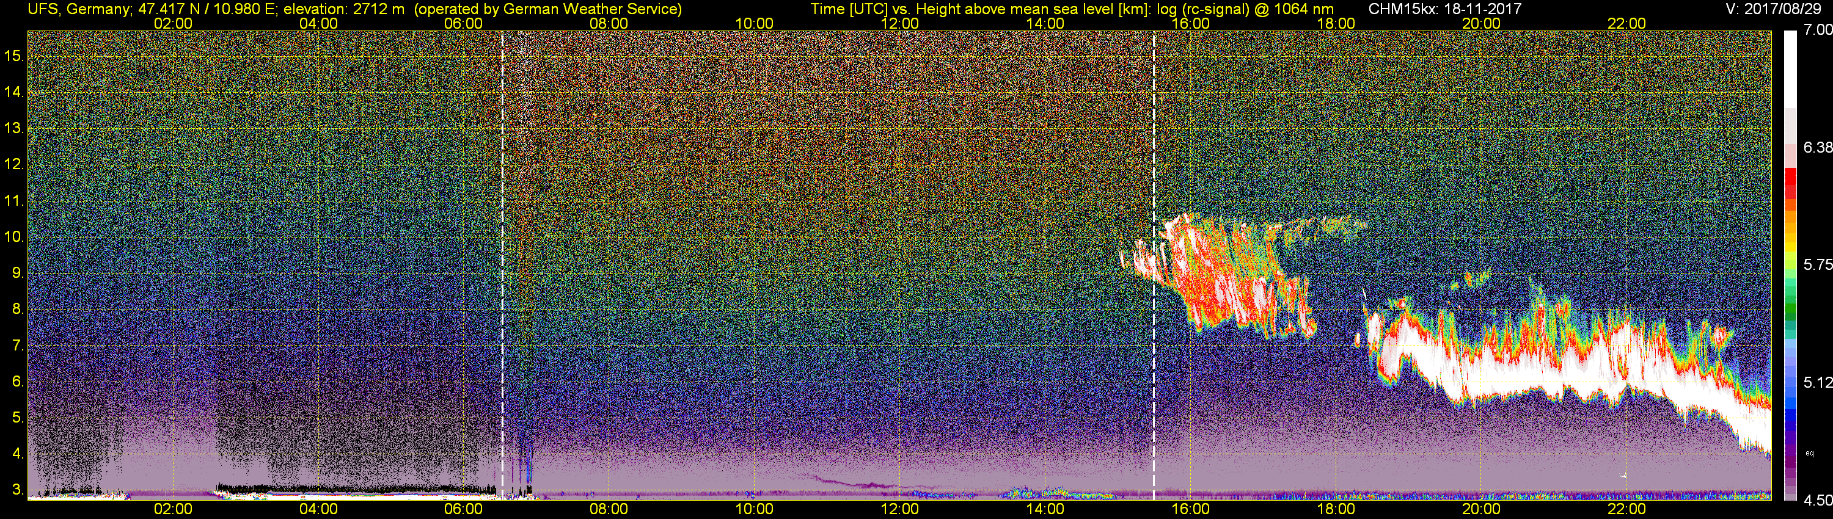Click the "elevation: 2712 m" text
This screenshot has height=519, width=1833.
(x=343, y=9)
